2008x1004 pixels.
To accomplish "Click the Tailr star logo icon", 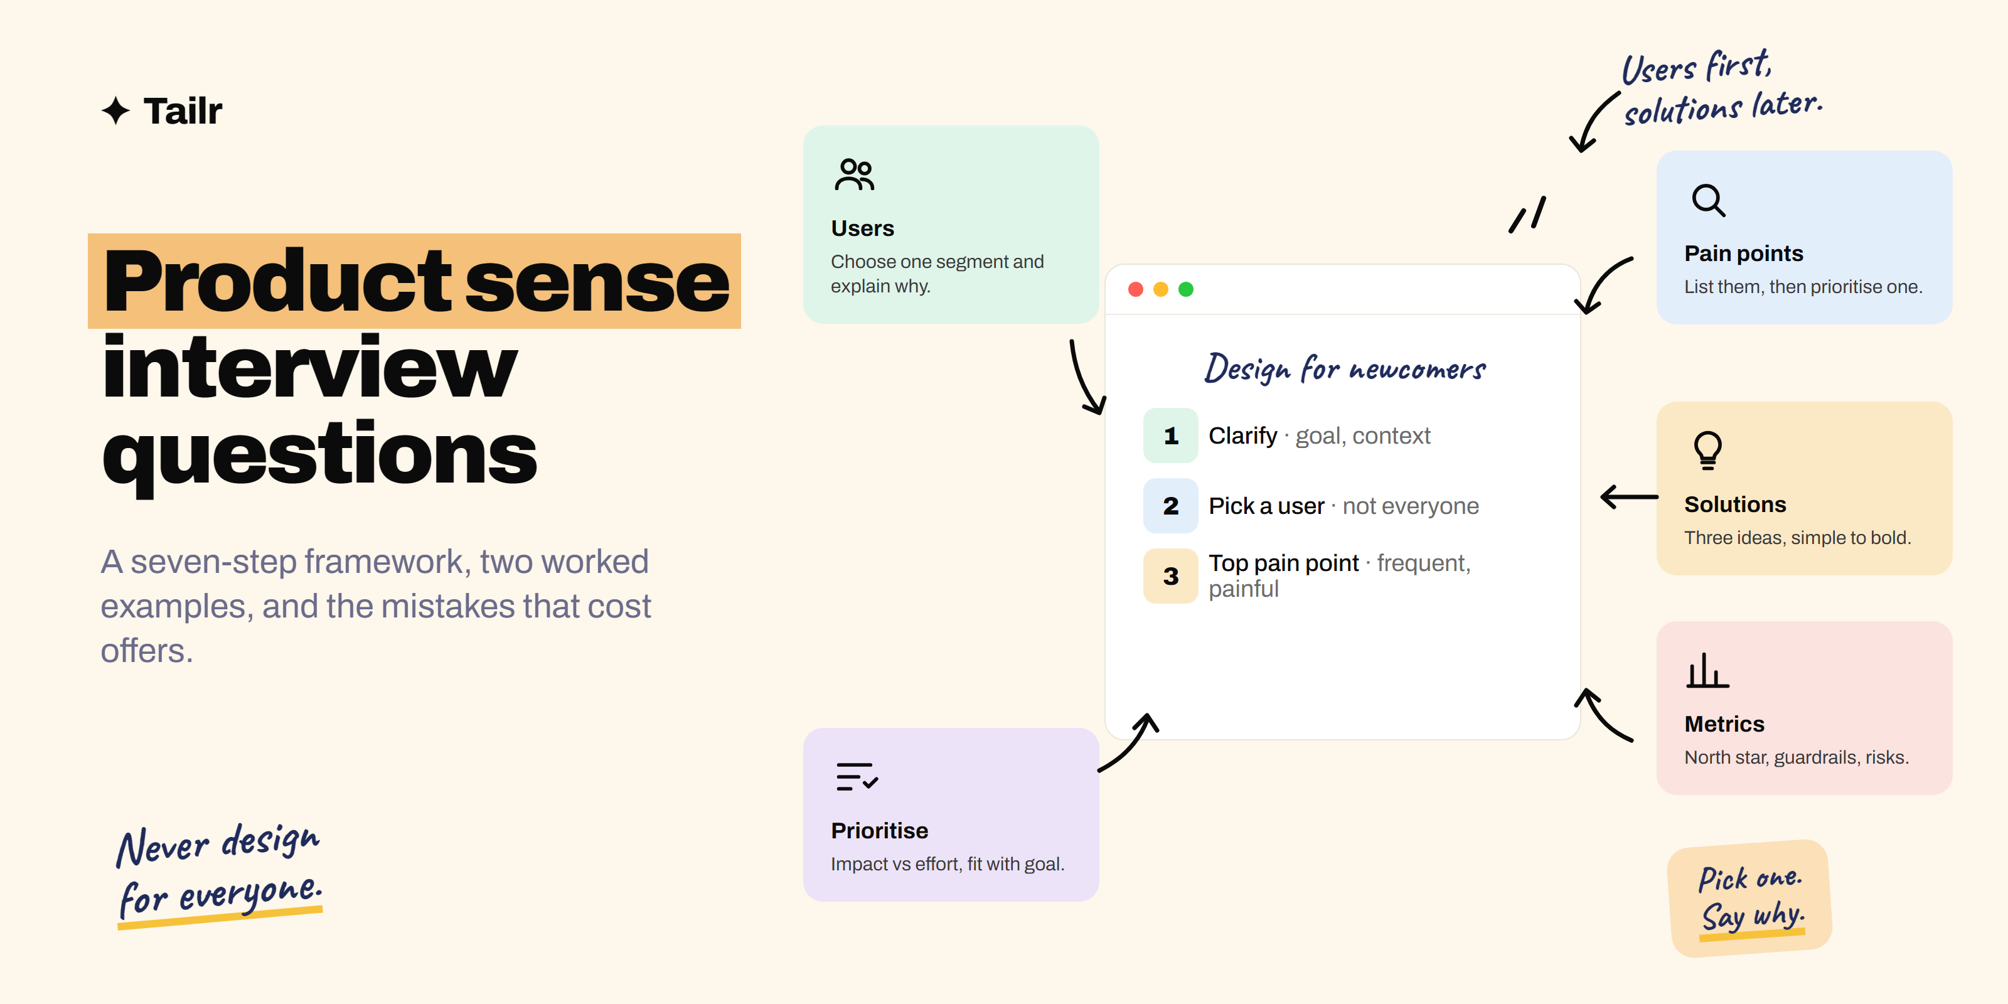I will pyautogui.click(x=116, y=110).
